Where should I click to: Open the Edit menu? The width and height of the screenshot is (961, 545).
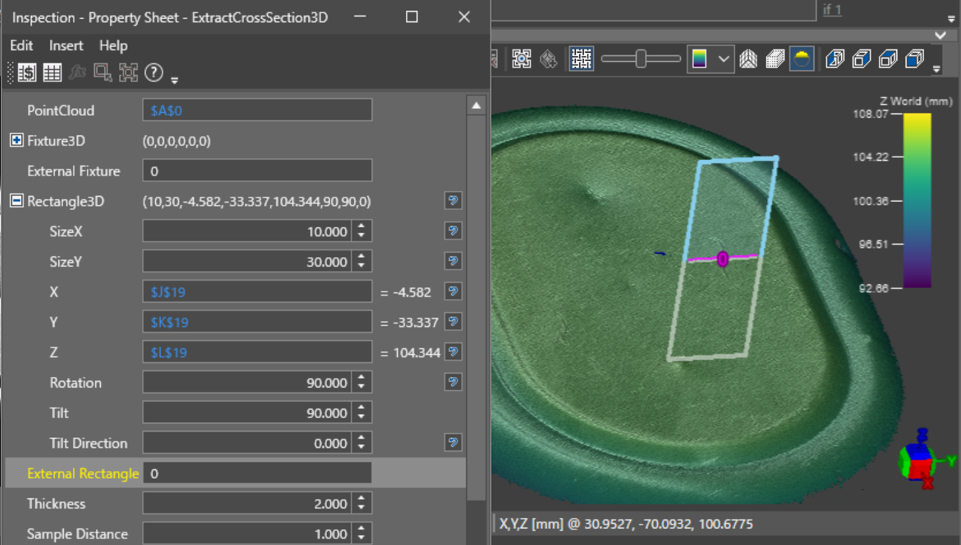click(21, 45)
